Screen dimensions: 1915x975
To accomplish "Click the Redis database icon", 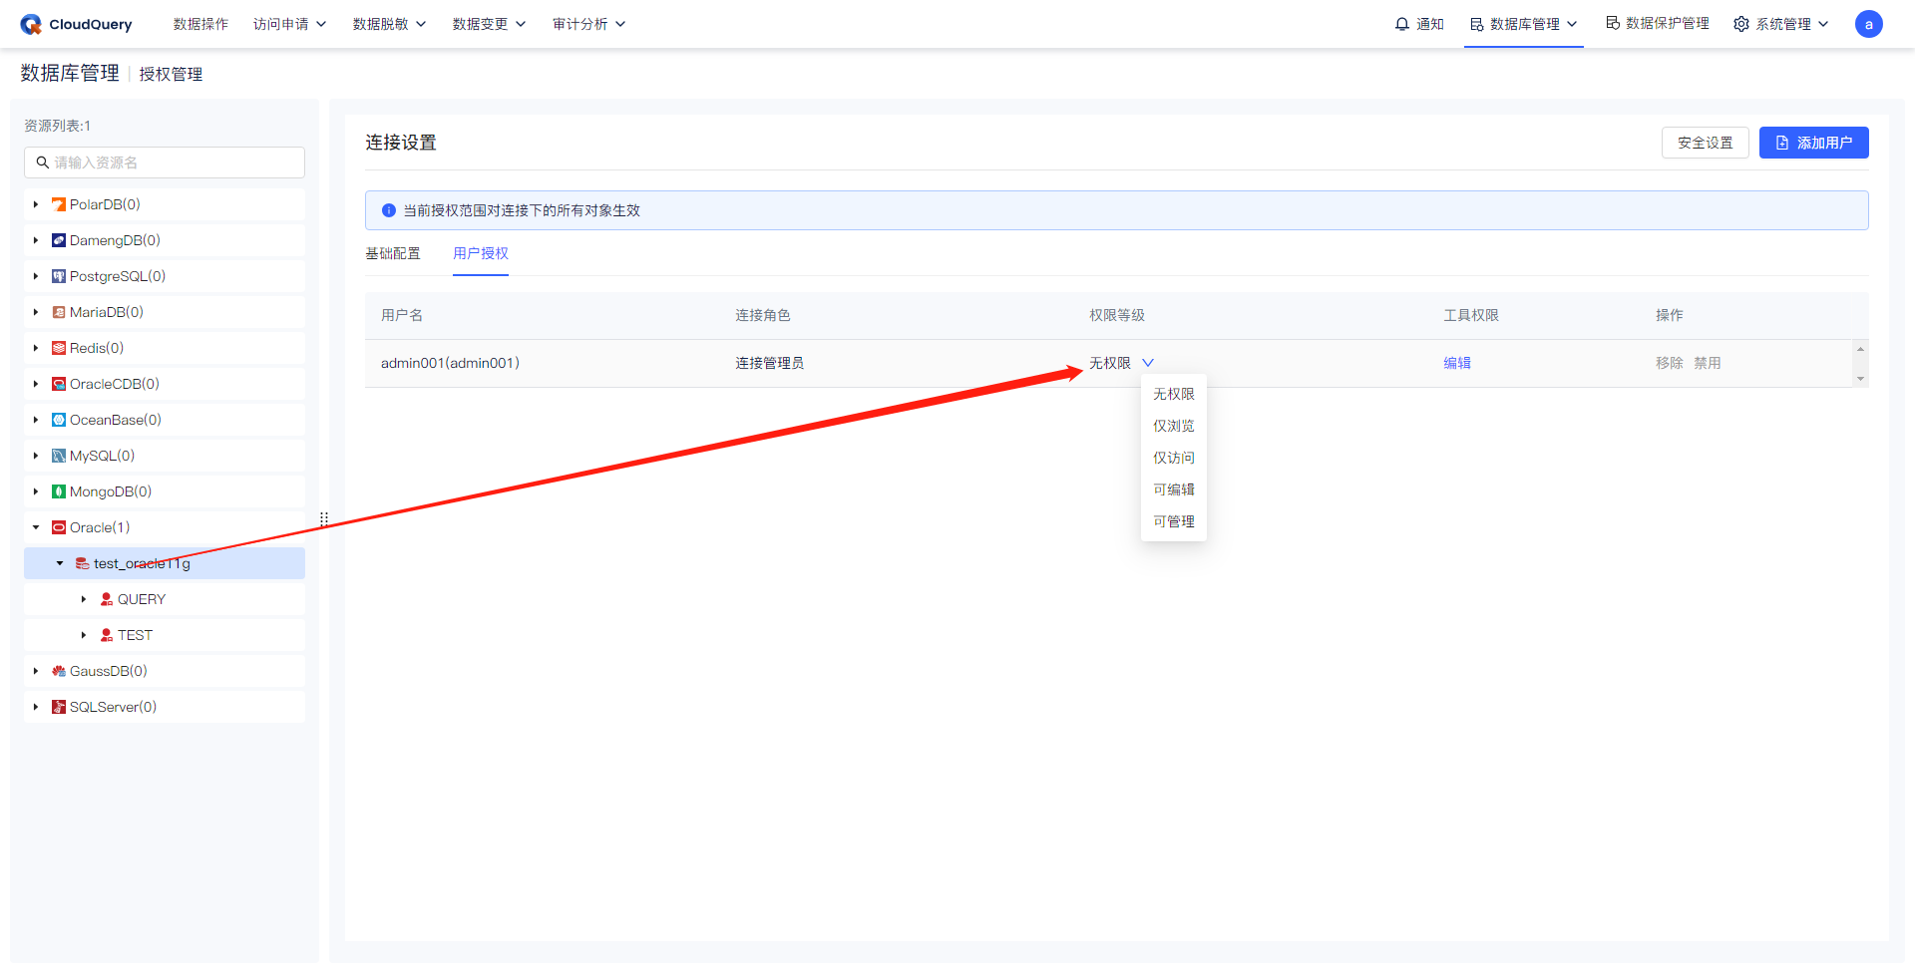I will (x=59, y=348).
